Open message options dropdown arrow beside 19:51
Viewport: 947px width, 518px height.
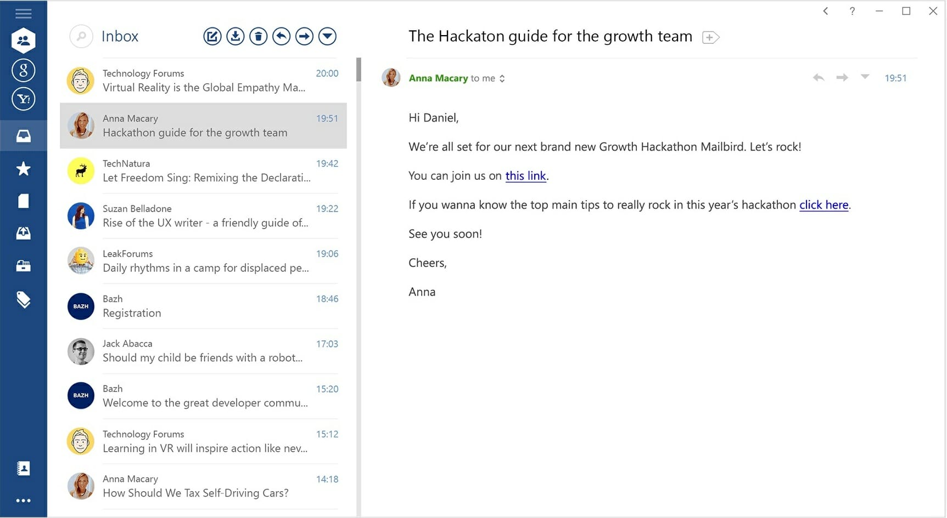point(865,77)
